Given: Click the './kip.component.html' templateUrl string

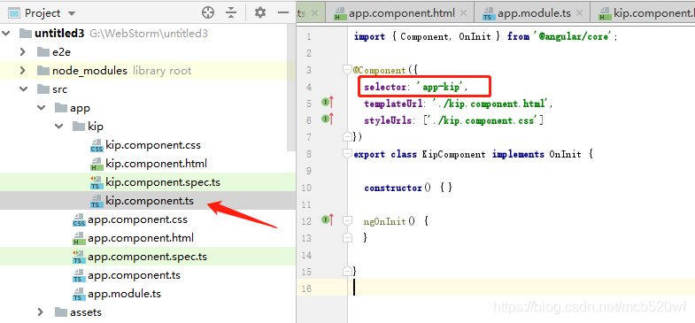Looking at the screenshot, I should pos(490,104).
